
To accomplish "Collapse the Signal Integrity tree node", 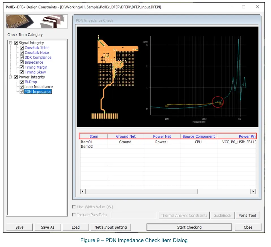I will point(11,43).
